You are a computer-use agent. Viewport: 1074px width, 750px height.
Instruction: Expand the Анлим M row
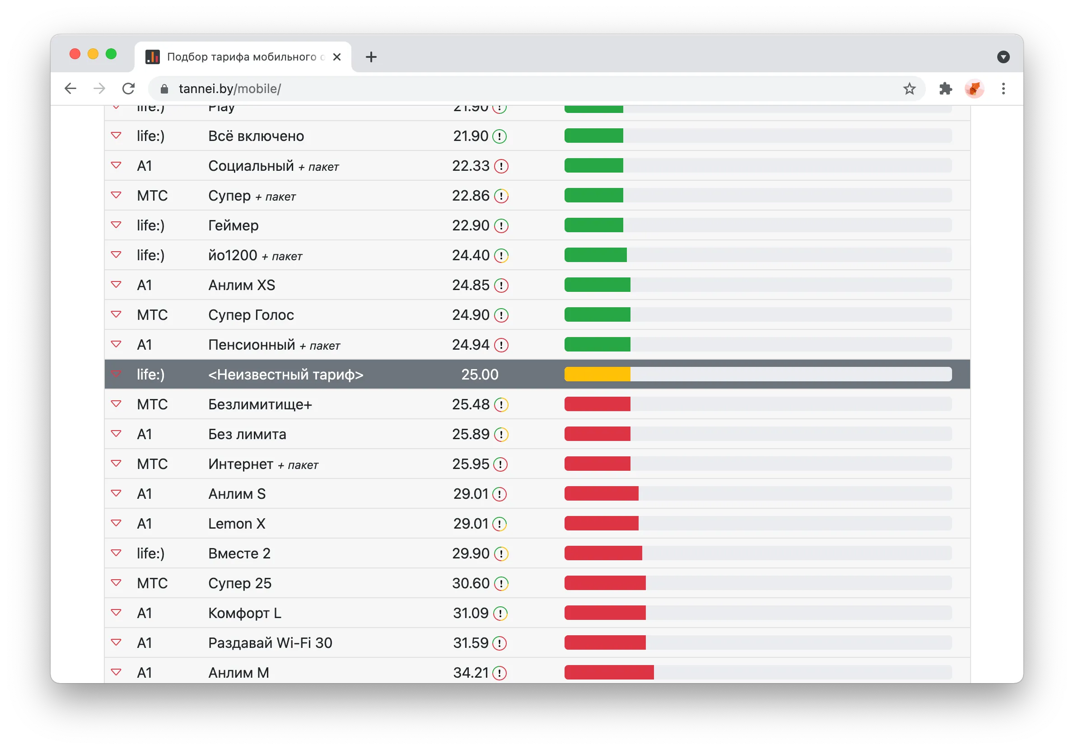click(116, 672)
